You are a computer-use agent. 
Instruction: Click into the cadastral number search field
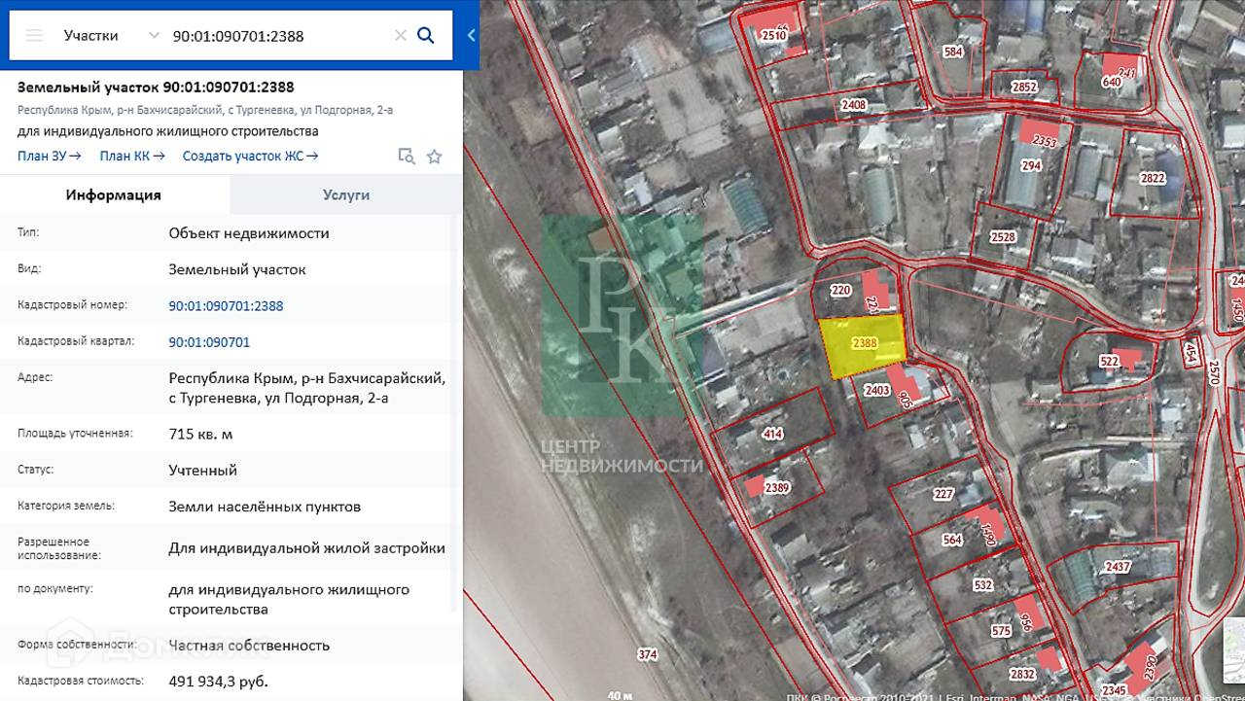277,36
